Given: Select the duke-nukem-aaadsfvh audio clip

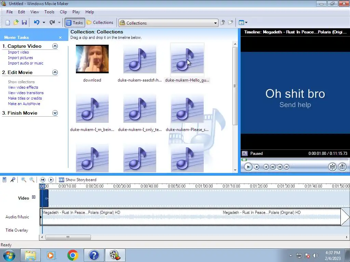Looking at the screenshot, I should coord(140,59).
